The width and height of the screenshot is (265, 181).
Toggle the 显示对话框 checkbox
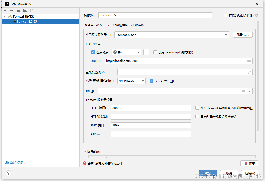tap(151, 81)
